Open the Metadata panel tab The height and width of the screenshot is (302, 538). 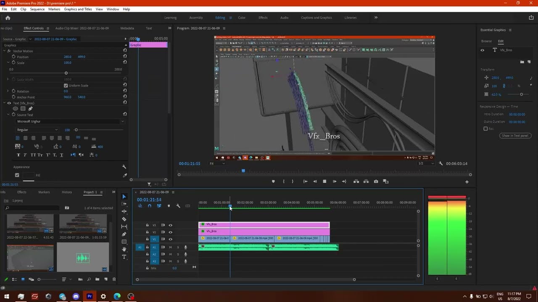coord(127,29)
